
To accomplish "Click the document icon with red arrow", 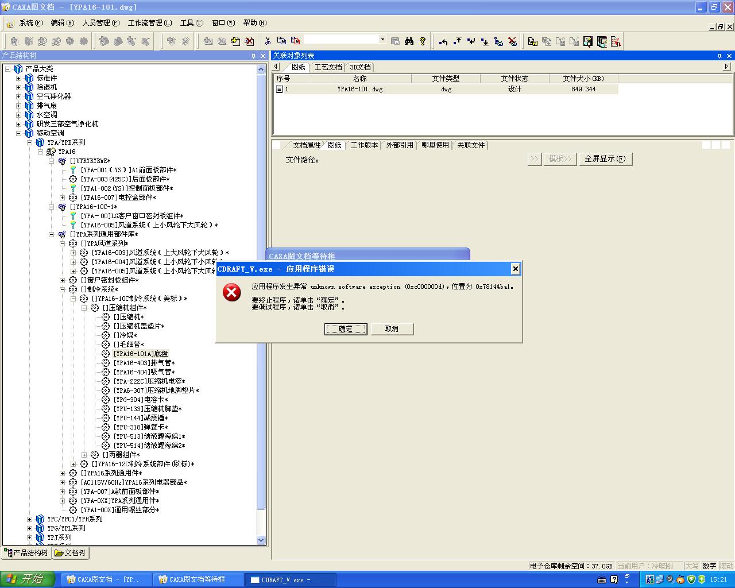I will click(x=616, y=41).
